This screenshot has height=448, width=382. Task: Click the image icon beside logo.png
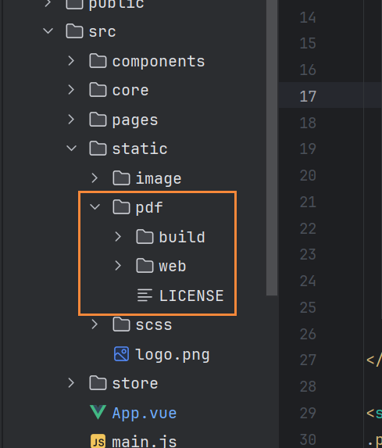click(x=121, y=354)
